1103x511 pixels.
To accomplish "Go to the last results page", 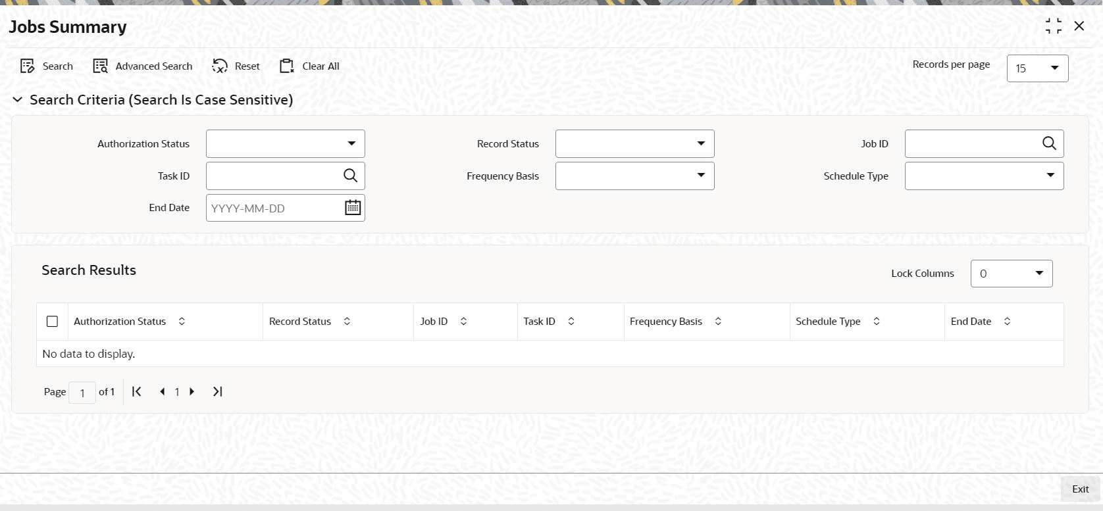I will (x=218, y=391).
